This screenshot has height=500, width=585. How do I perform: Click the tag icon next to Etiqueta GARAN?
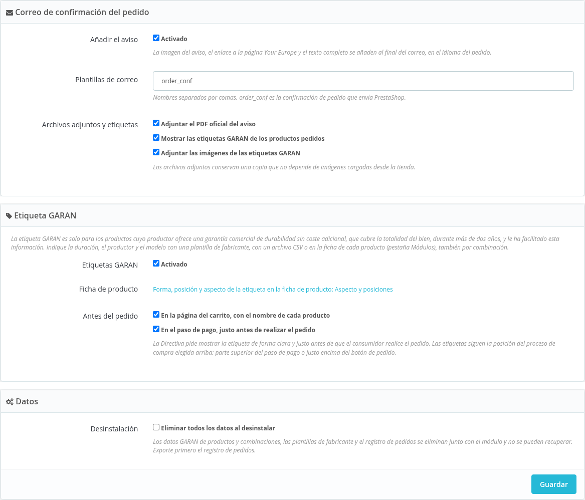point(9,216)
